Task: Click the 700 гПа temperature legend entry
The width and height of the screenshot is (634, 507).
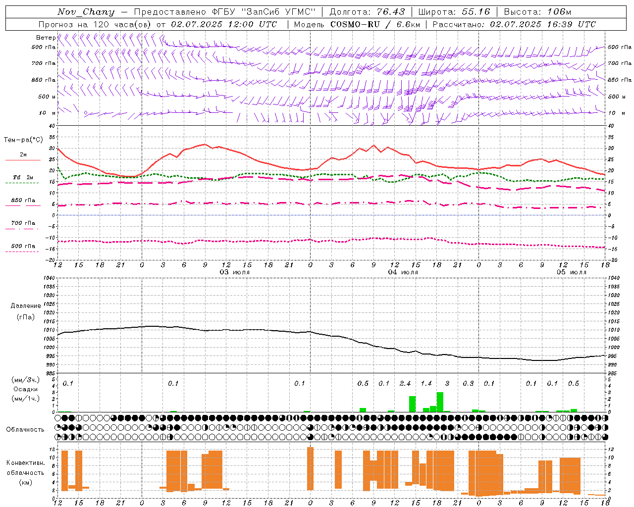Action: pos(23,223)
